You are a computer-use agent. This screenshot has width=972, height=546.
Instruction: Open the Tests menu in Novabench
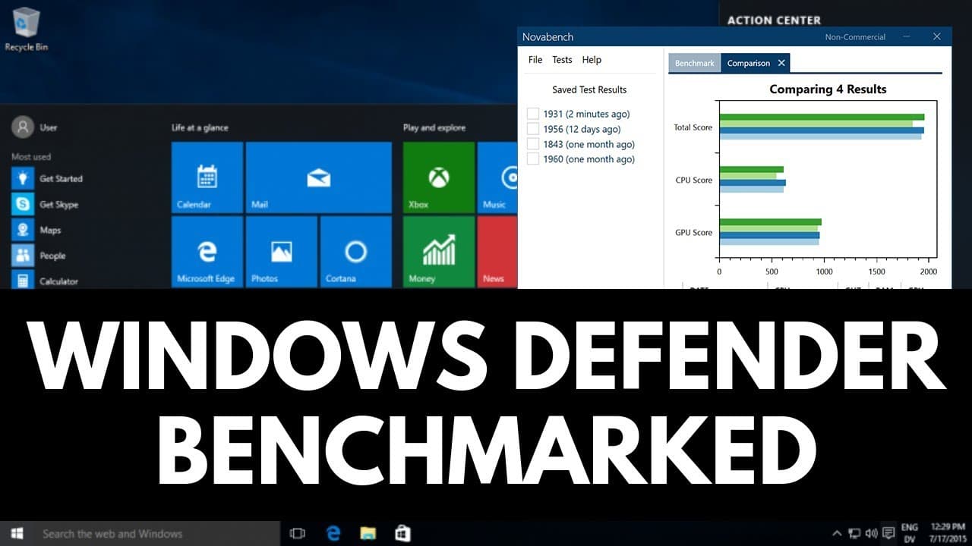[x=562, y=60]
